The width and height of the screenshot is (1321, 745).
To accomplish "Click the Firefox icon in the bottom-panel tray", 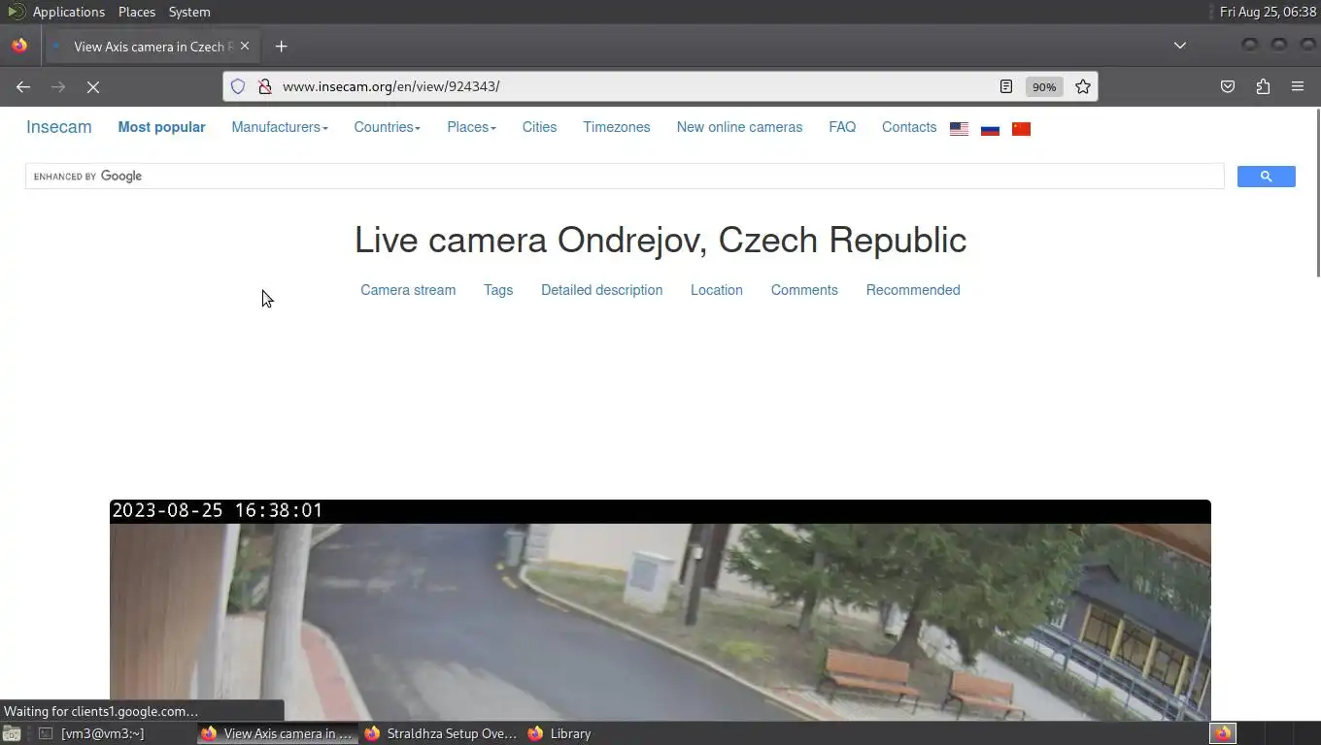I will [x=1223, y=733].
